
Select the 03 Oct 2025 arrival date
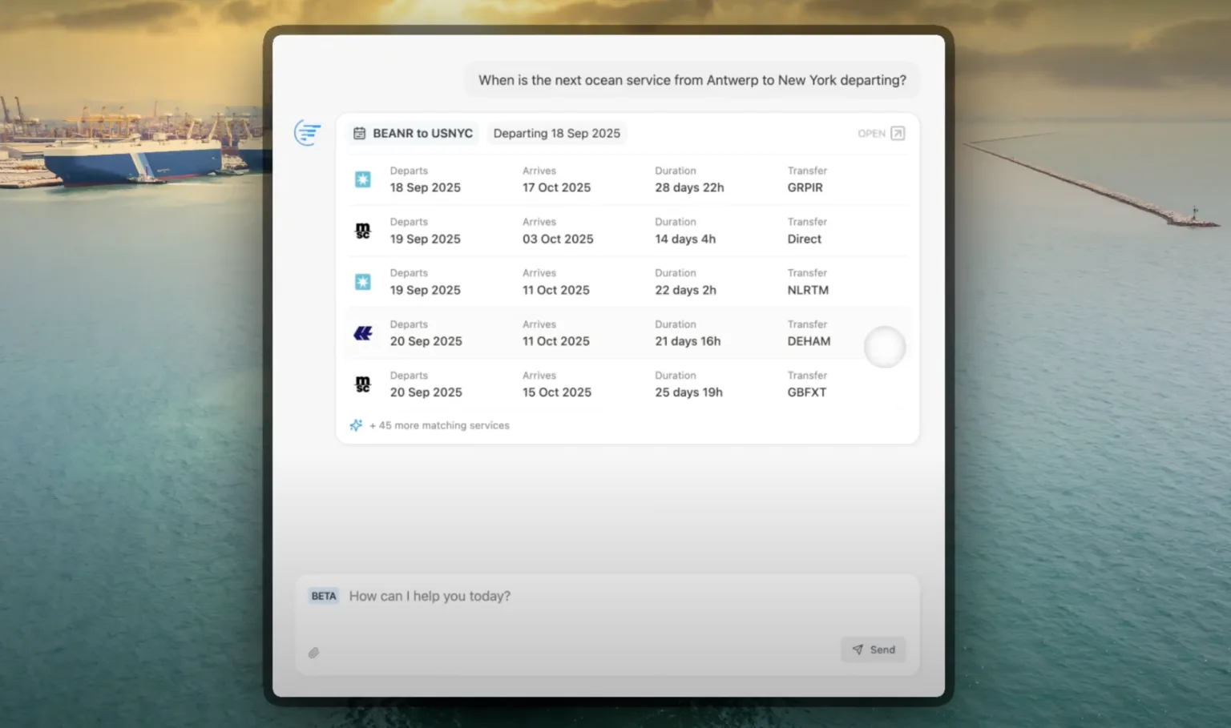[558, 239]
